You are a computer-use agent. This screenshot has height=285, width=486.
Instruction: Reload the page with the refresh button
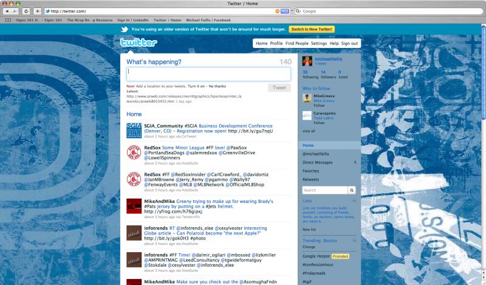tap(26, 11)
